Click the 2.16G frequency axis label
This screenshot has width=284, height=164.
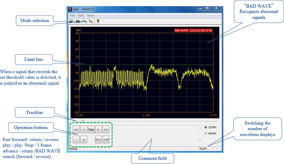click(x=146, y=115)
